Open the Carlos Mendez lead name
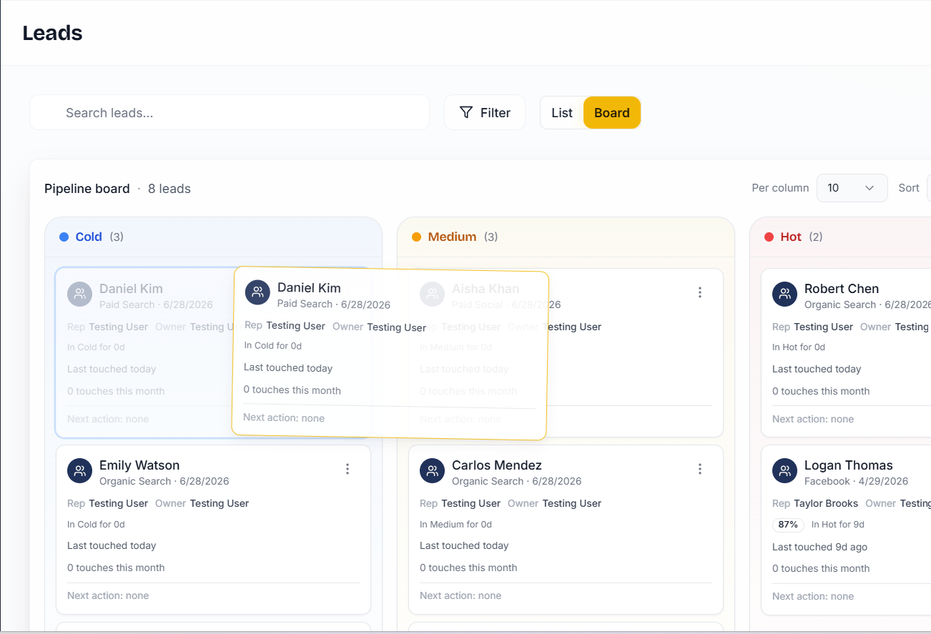931x634 pixels. pos(497,465)
